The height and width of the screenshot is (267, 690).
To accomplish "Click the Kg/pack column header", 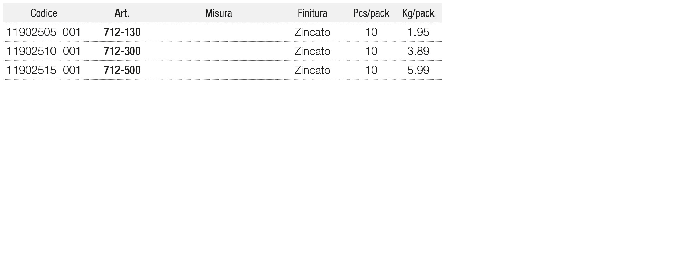I will (x=418, y=13).
